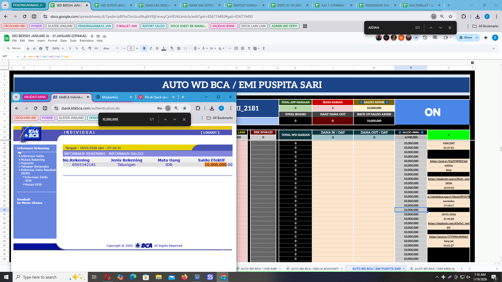502x282 pixels.
Task: Open the REPORT SALDO bookmark
Action: click(154, 26)
